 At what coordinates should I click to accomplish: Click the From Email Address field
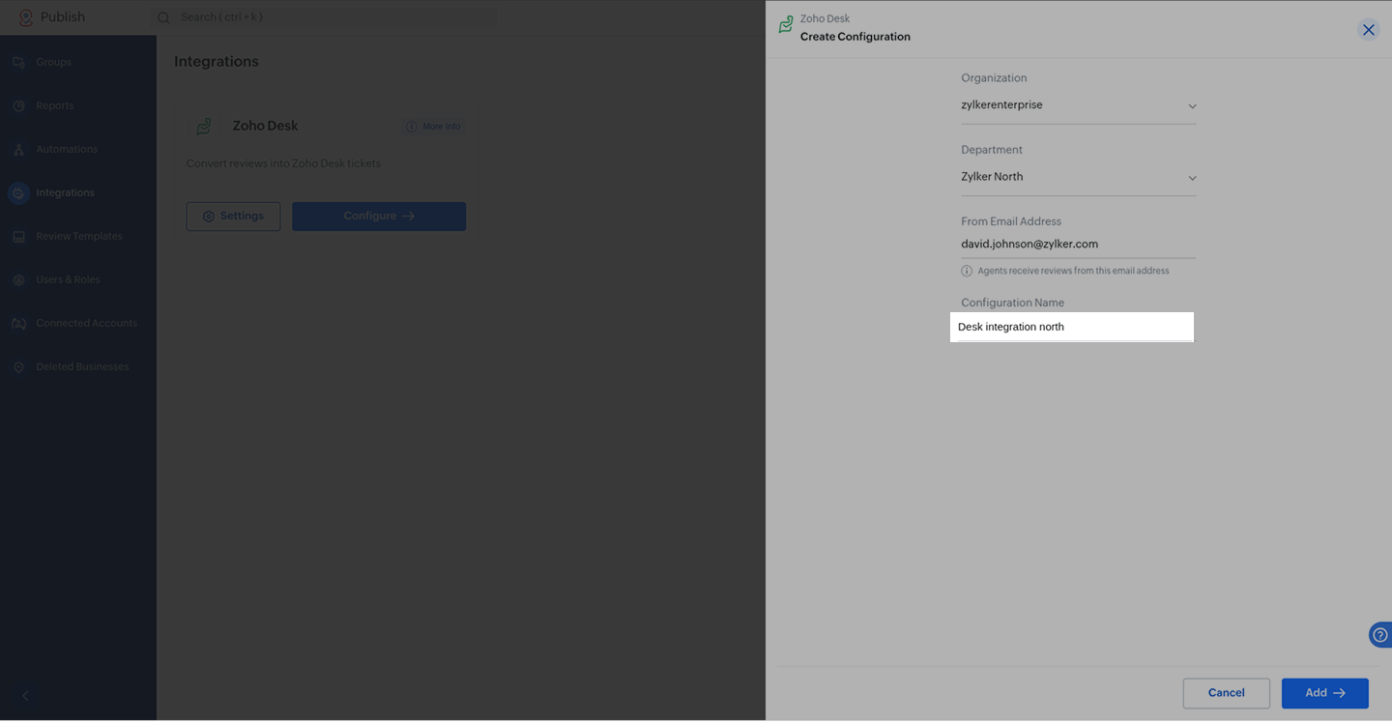pos(1078,245)
